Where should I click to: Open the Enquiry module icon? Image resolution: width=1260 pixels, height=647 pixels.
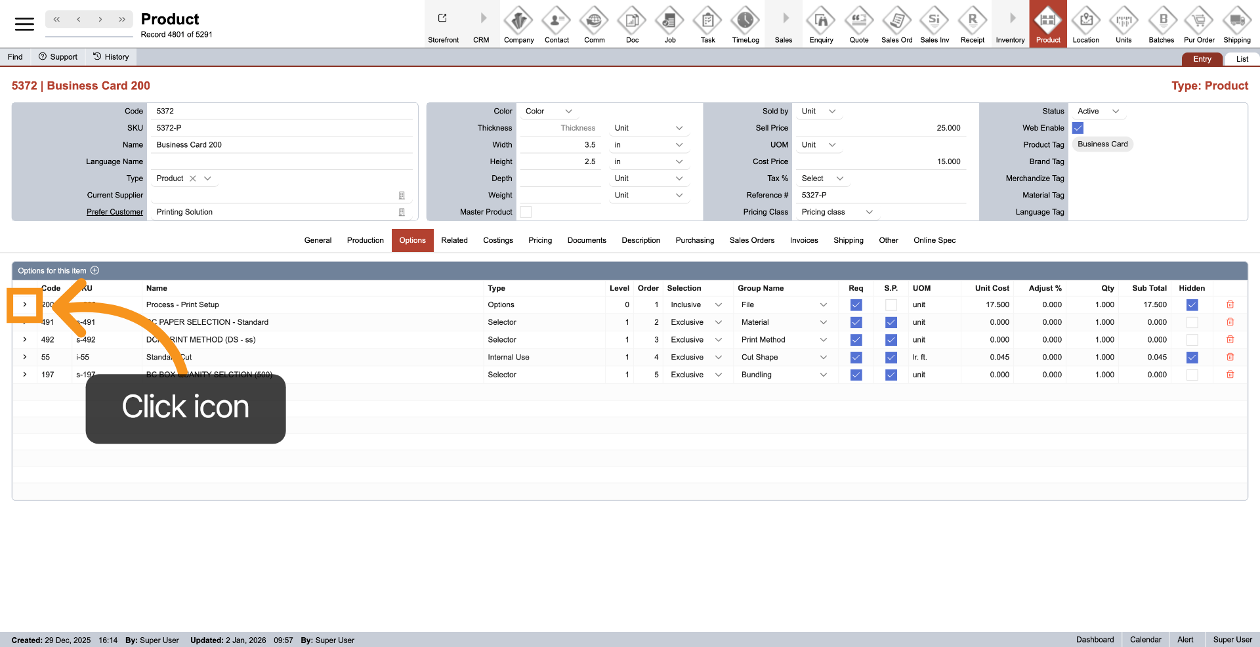coord(821,21)
